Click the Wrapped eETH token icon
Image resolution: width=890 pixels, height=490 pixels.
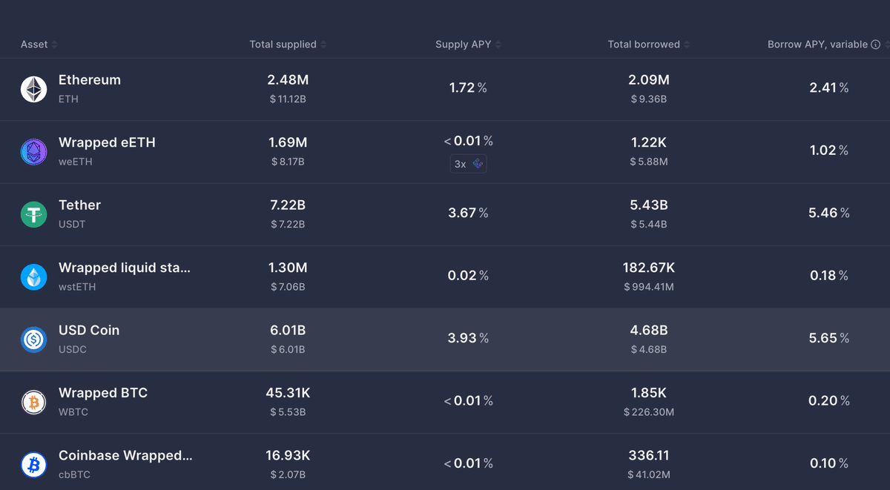(x=33, y=151)
